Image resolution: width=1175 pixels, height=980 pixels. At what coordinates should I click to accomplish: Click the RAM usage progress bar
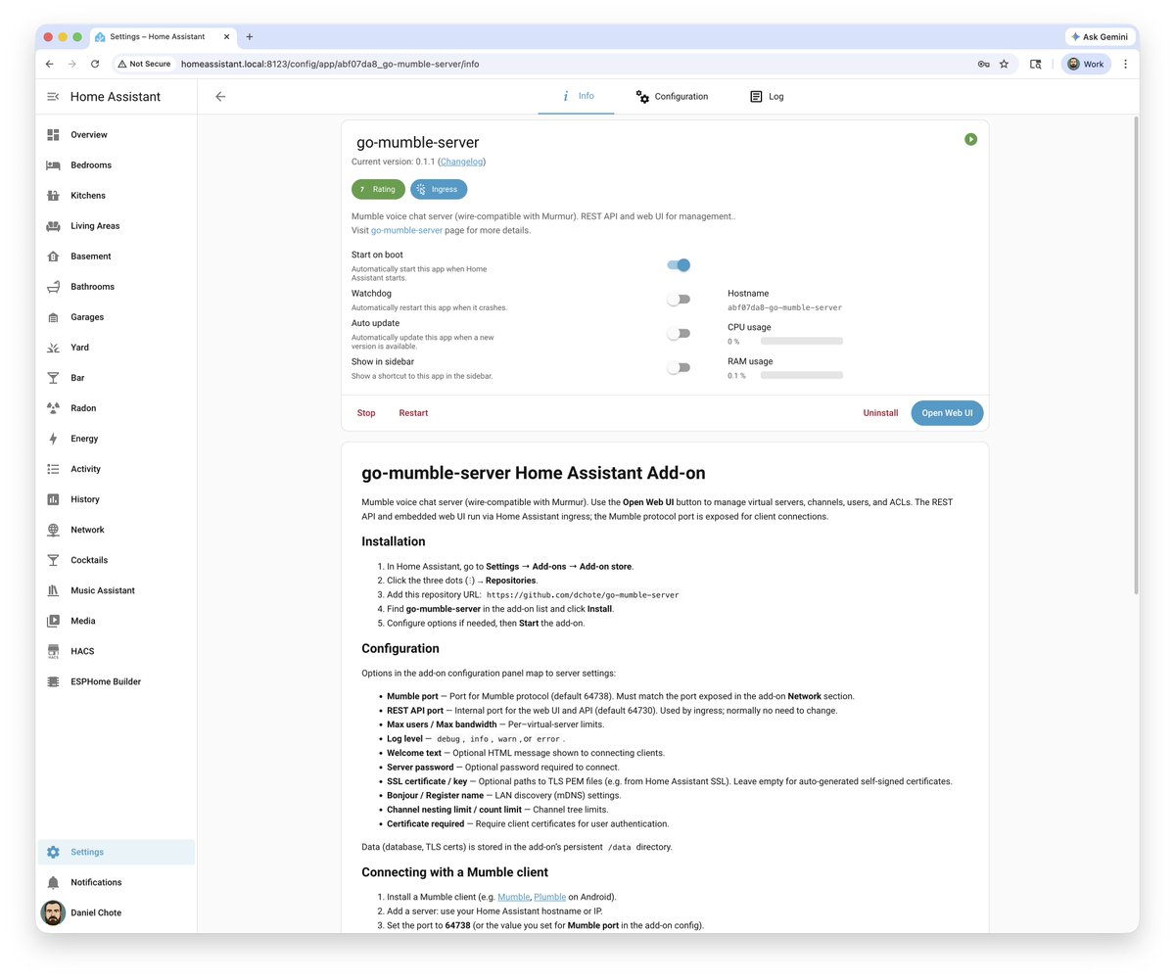click(802, 375)
